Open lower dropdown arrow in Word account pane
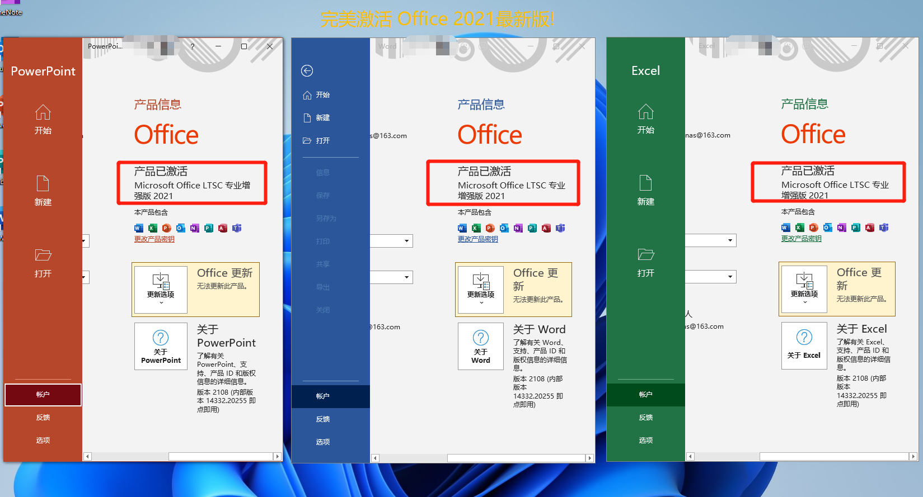The image size is (923, 497). [407, 277]
